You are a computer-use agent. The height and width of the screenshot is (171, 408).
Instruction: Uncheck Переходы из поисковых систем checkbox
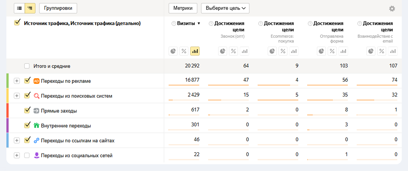point(27,95)
